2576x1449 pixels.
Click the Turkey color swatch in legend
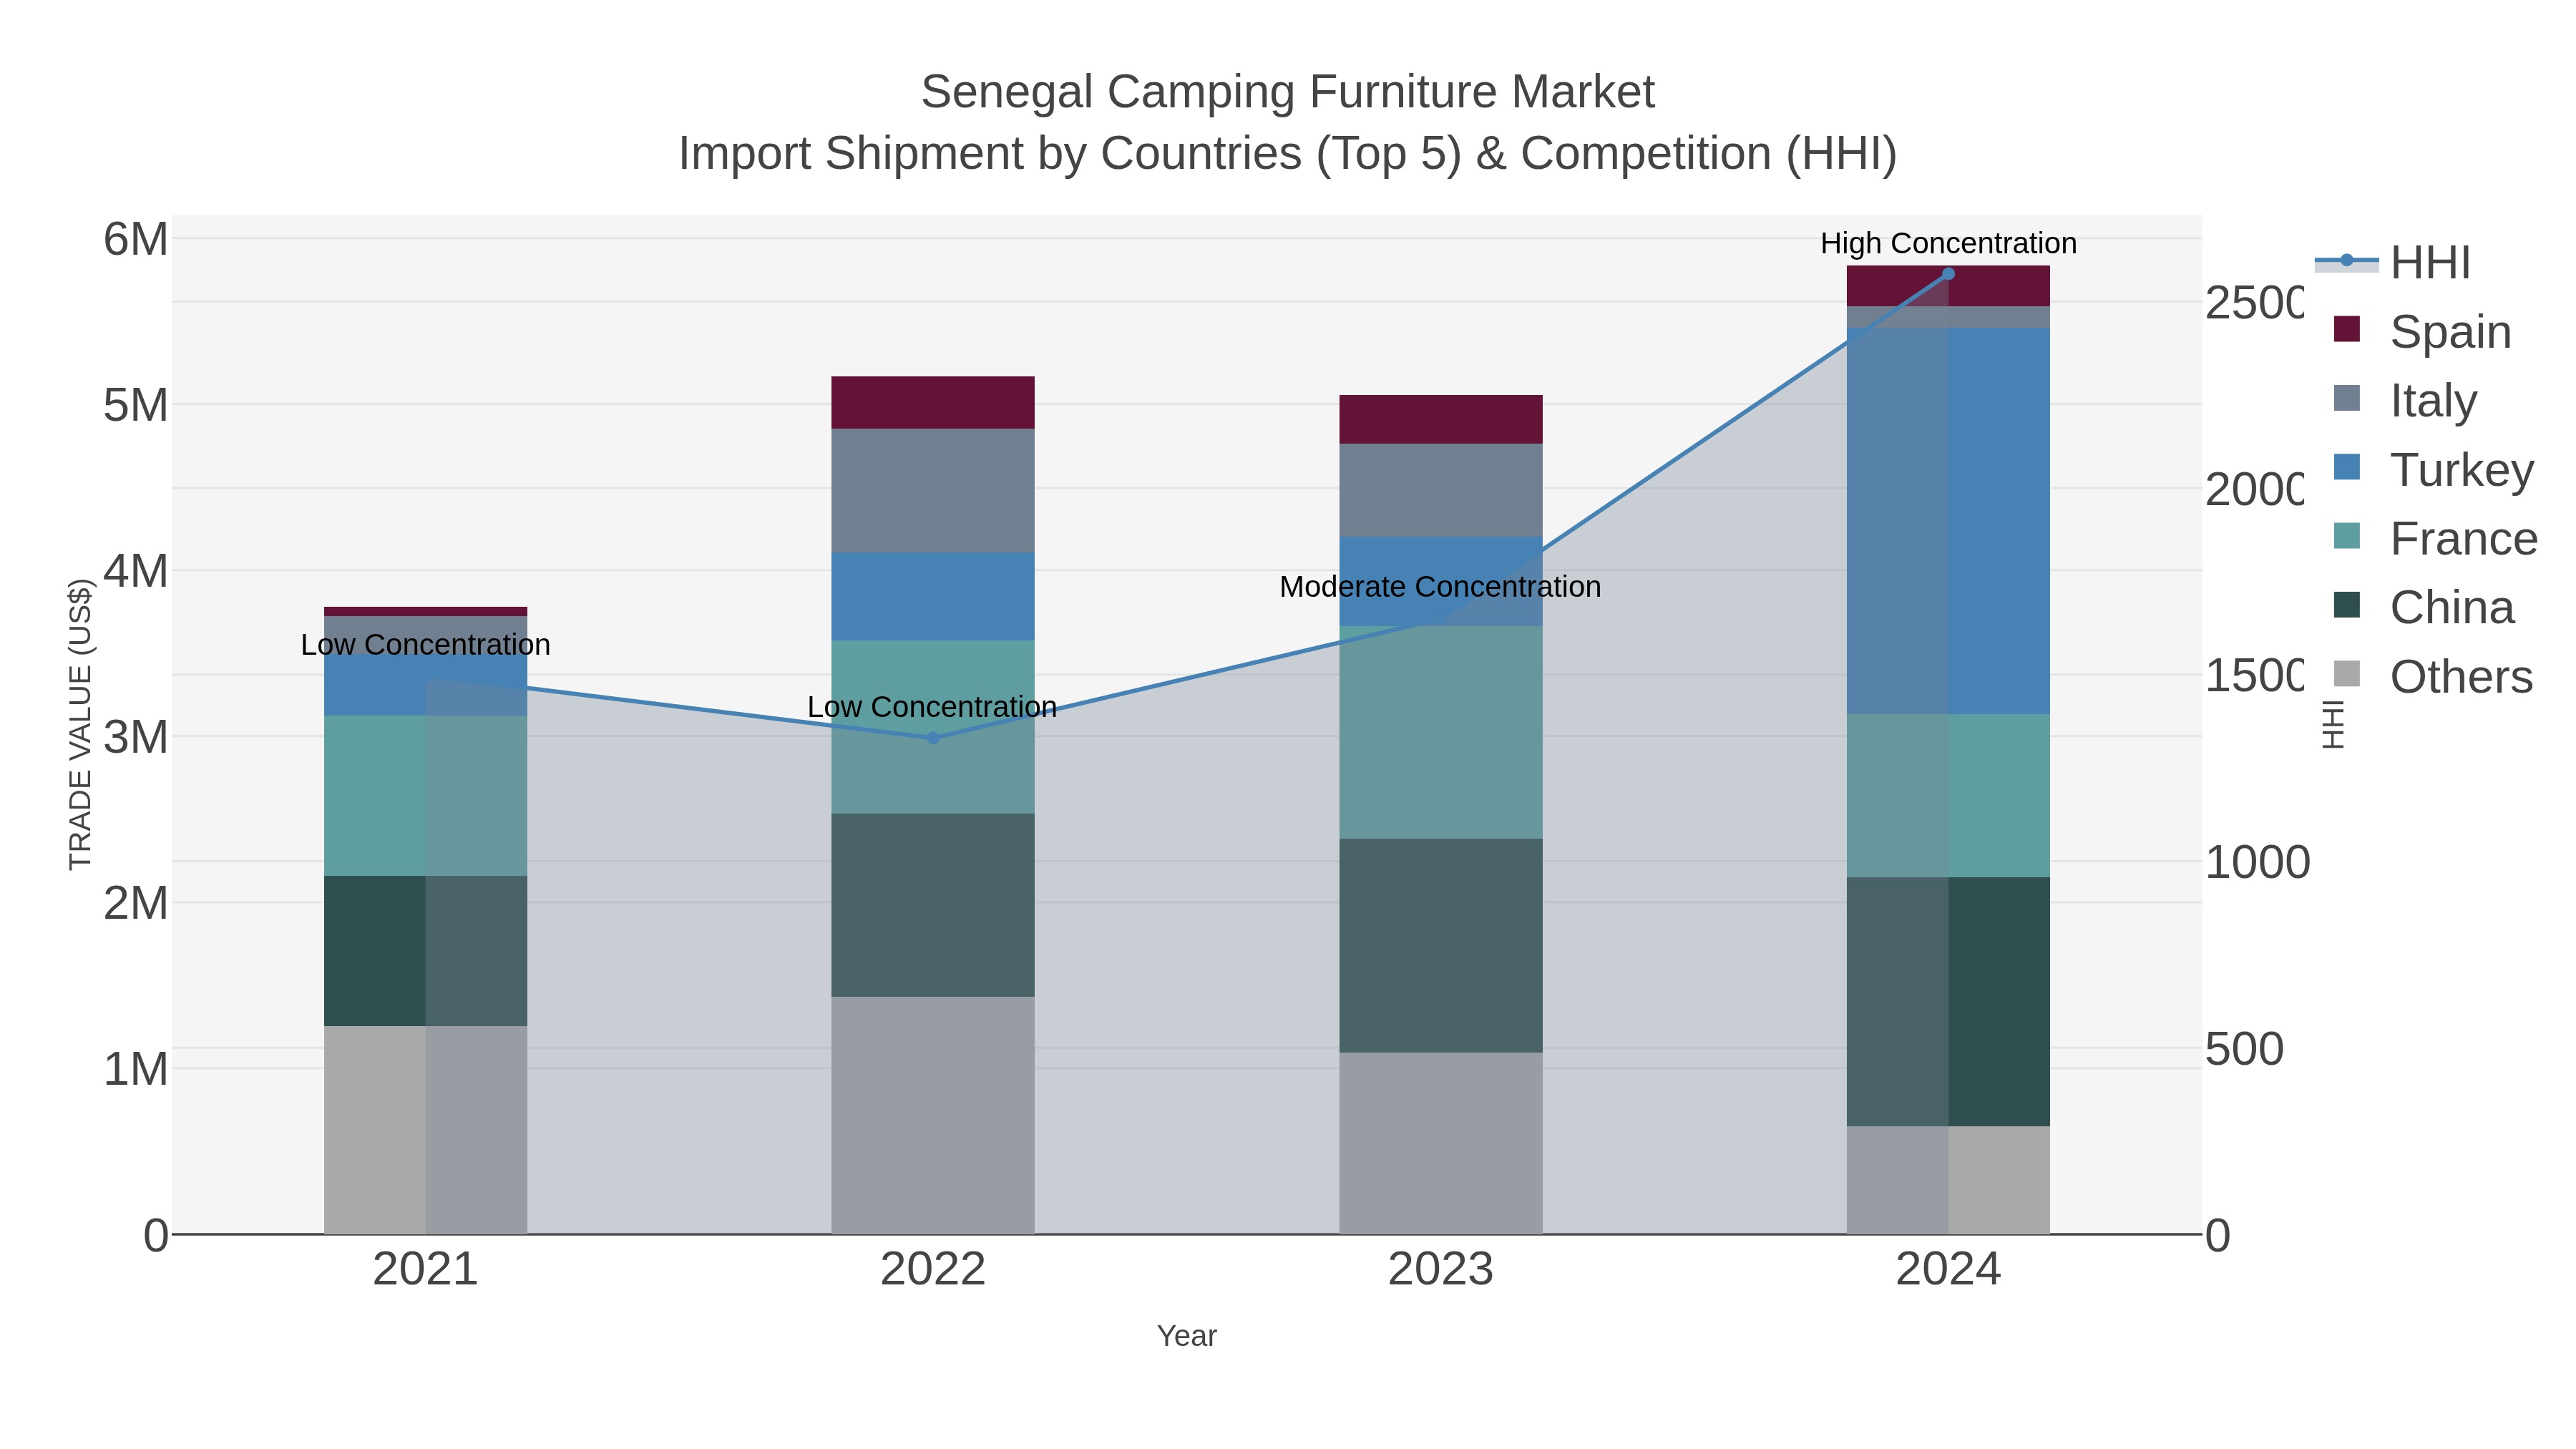[x=2346, y=468]
